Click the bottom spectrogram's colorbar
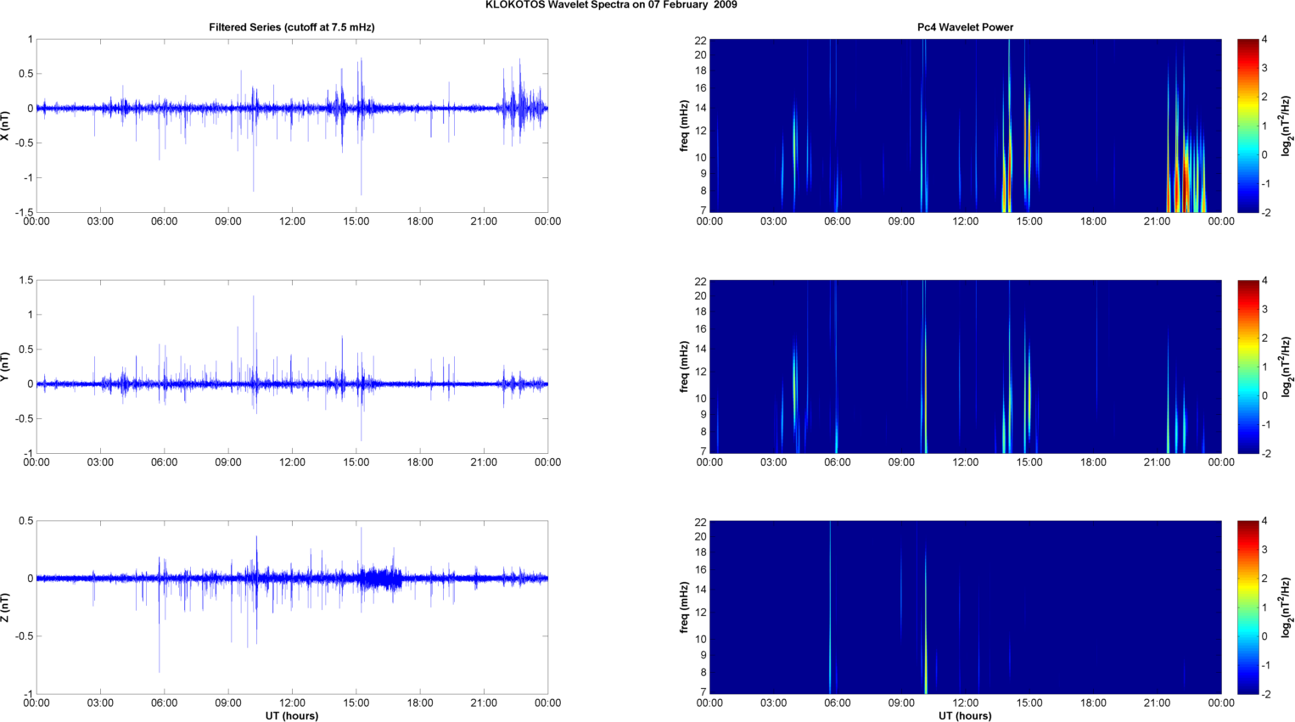 (x=1247, y=607)
